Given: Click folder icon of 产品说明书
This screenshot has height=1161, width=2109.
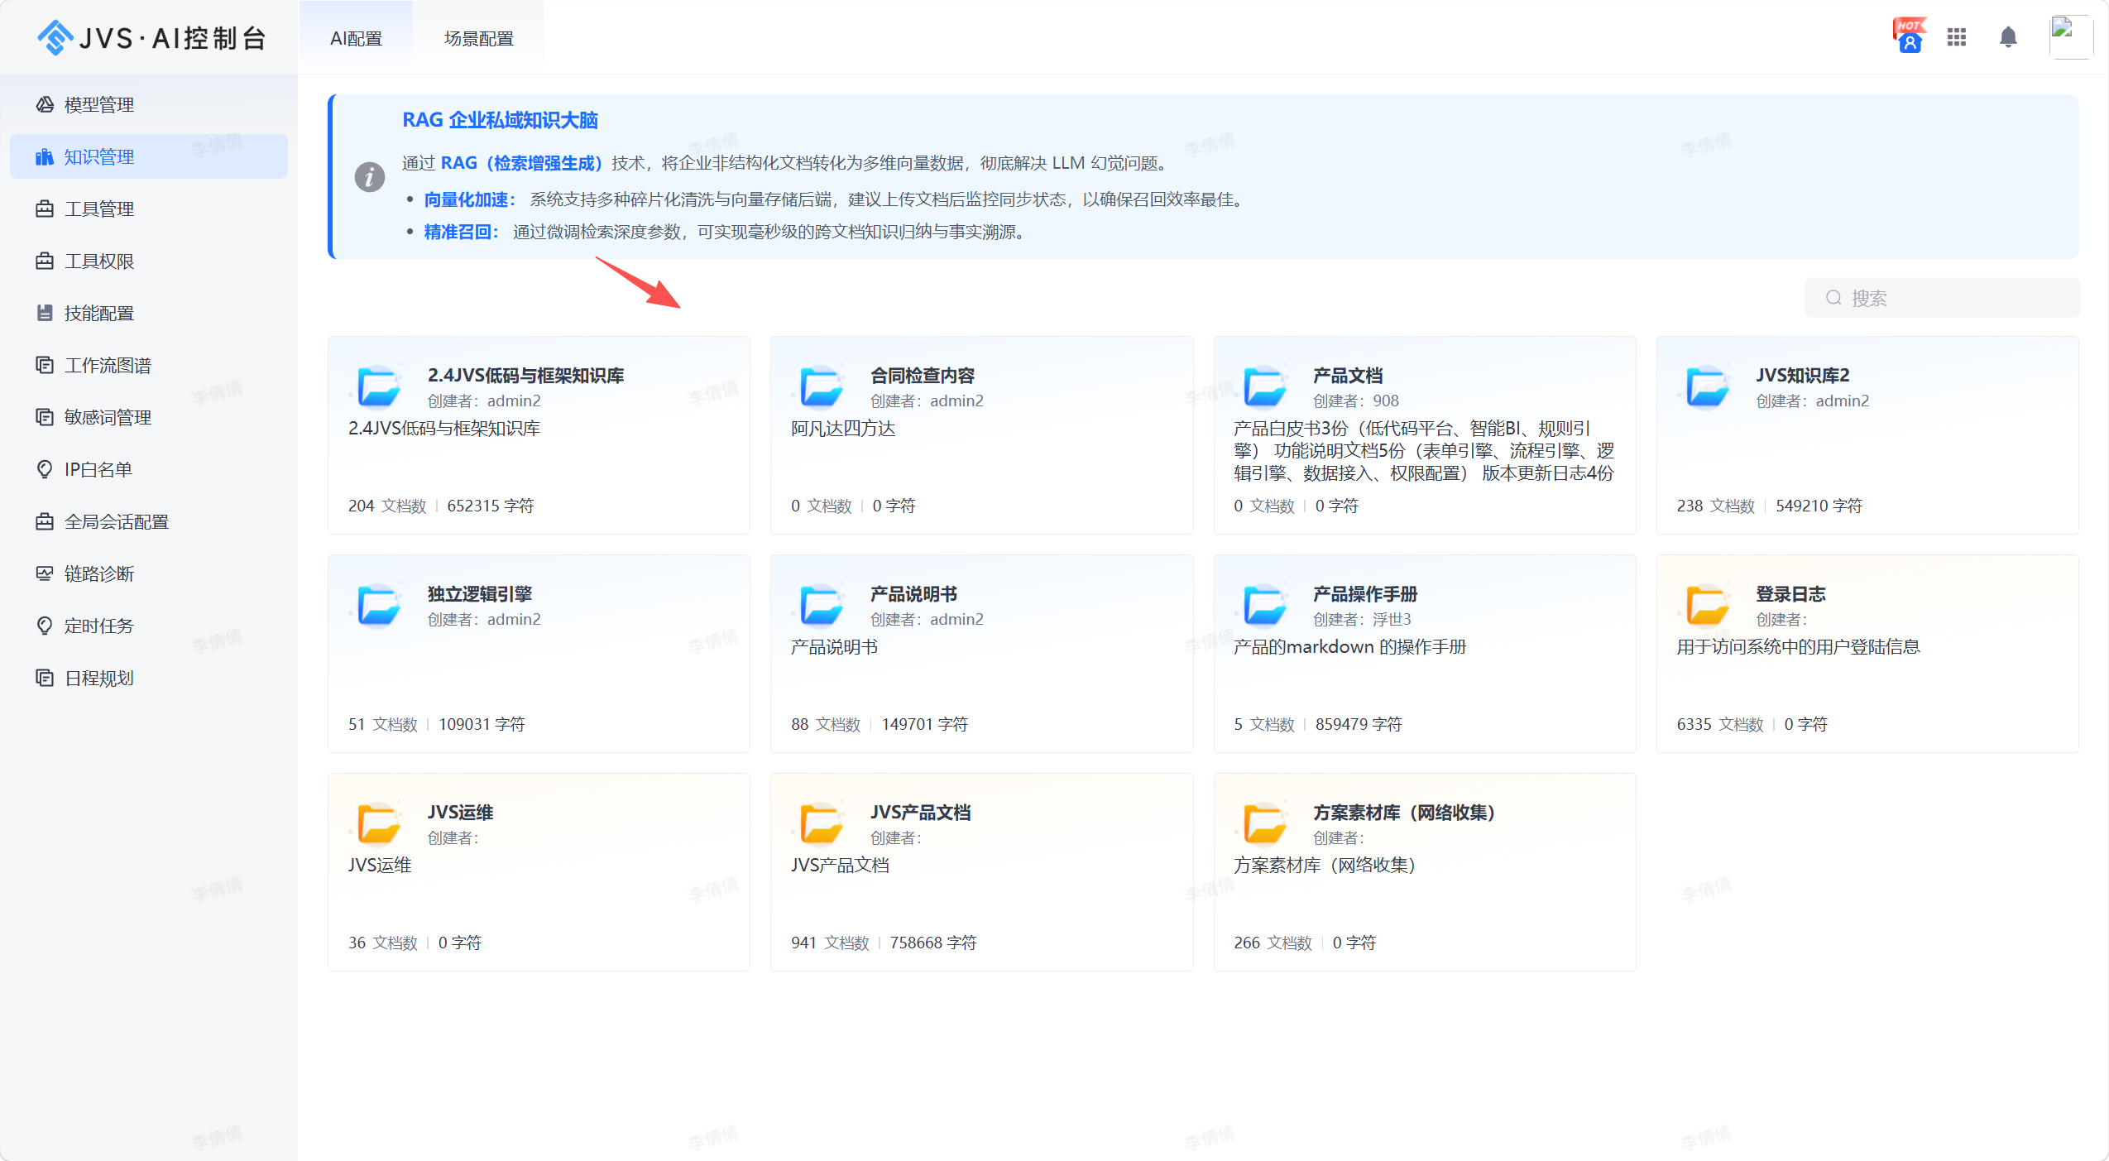Looking at the screenshot, I should coord(822,605).
